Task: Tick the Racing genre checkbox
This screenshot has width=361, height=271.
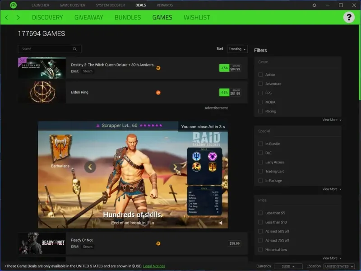Action: [260, 111]
